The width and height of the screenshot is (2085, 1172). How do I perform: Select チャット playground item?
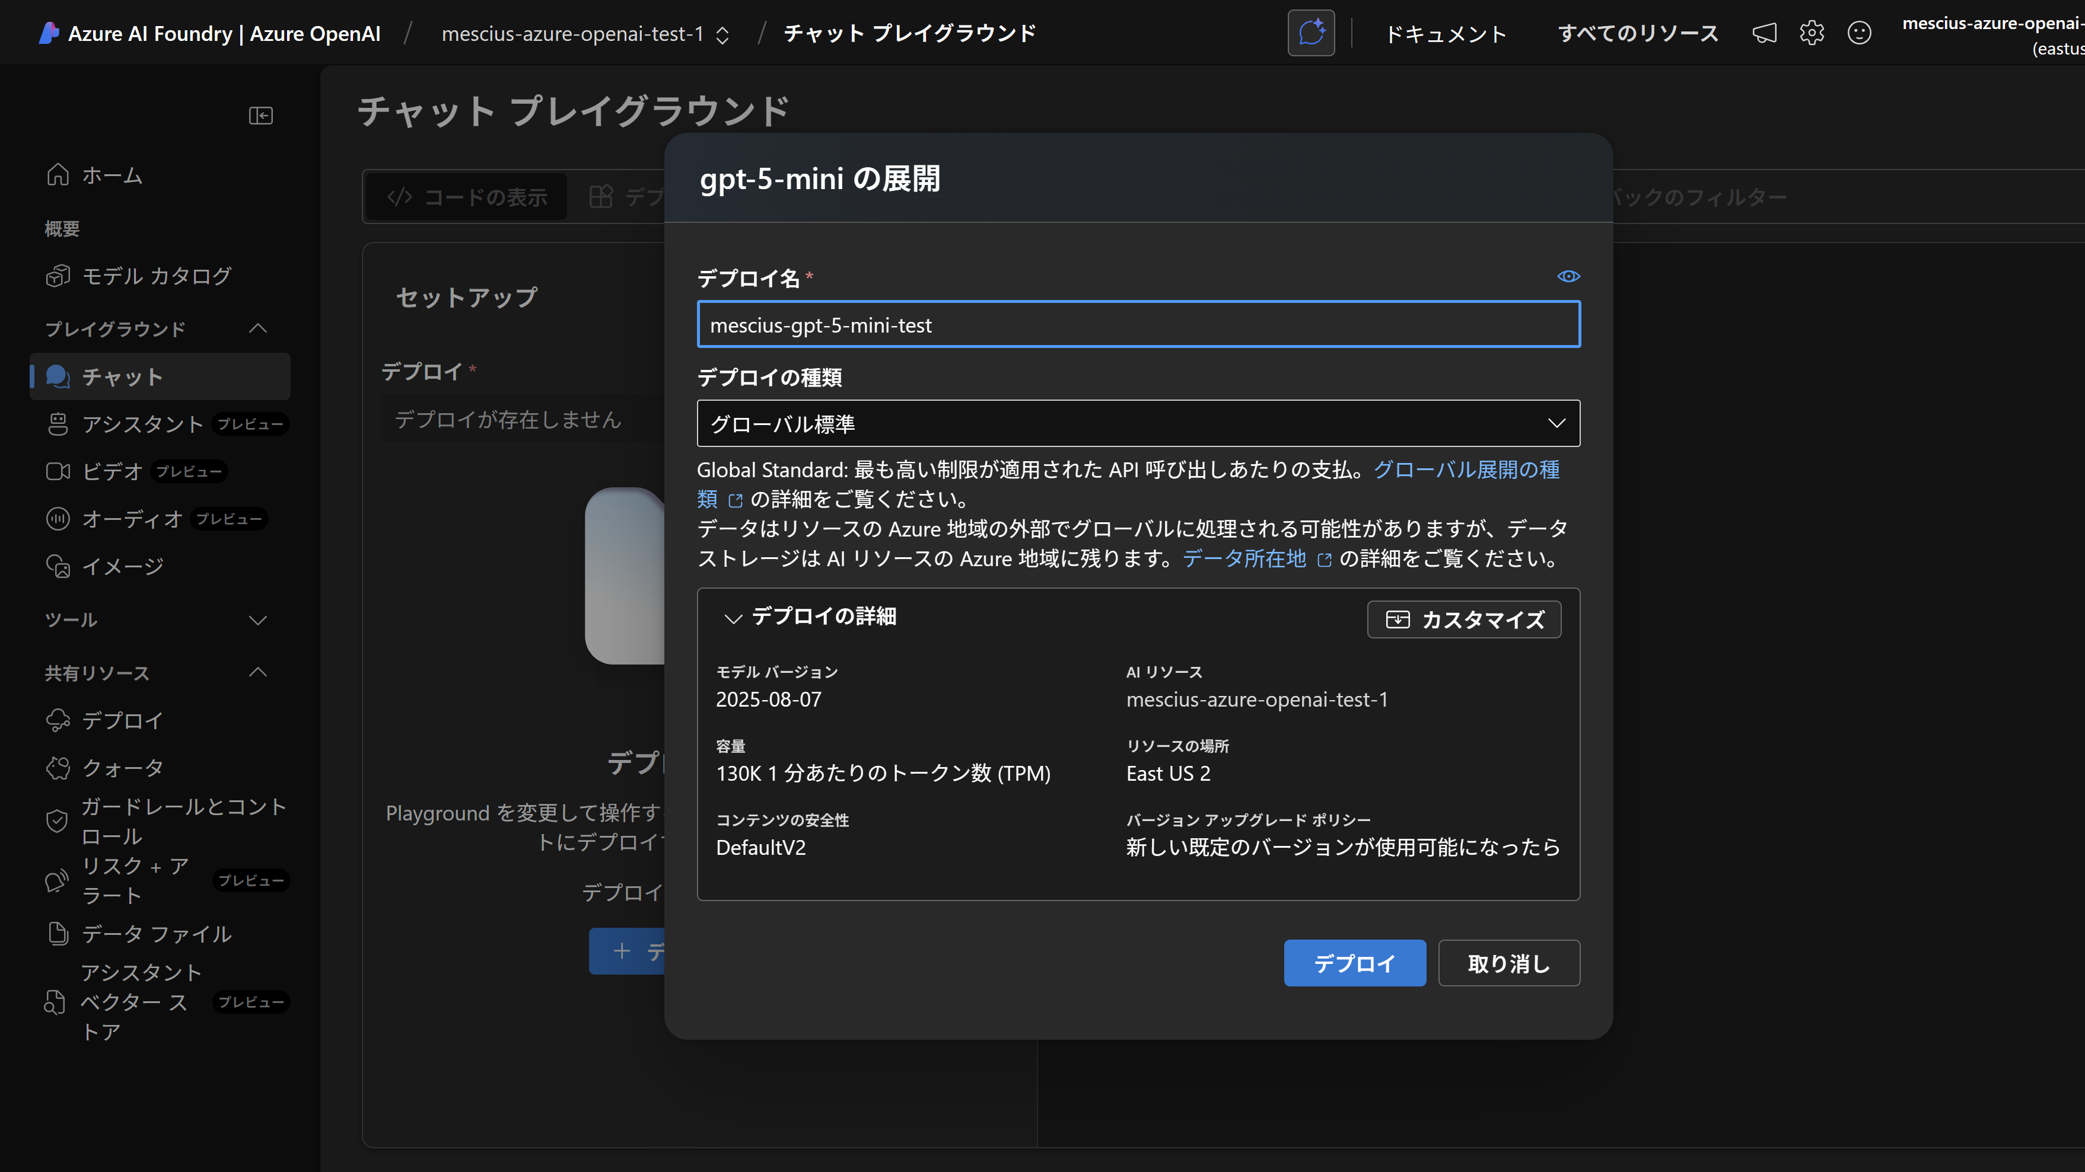(x=160, y=376)
